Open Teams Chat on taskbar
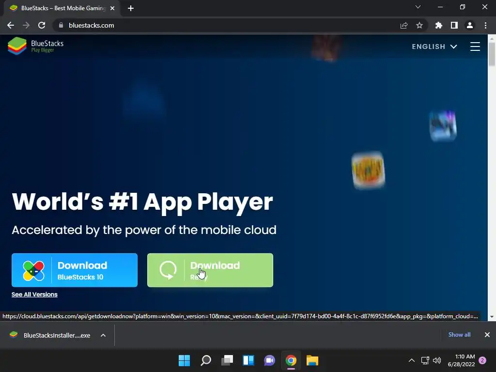 point(269,360)
